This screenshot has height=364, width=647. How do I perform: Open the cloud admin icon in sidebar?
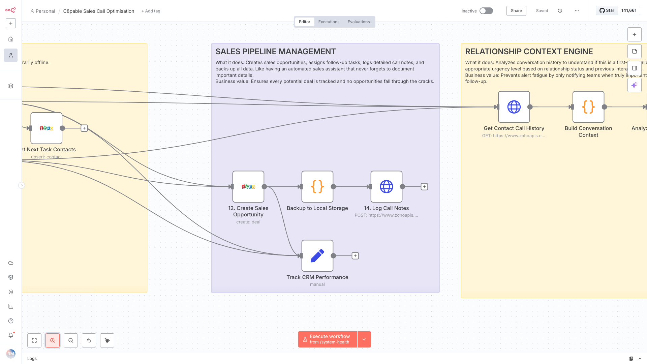[x=11, y=263]
